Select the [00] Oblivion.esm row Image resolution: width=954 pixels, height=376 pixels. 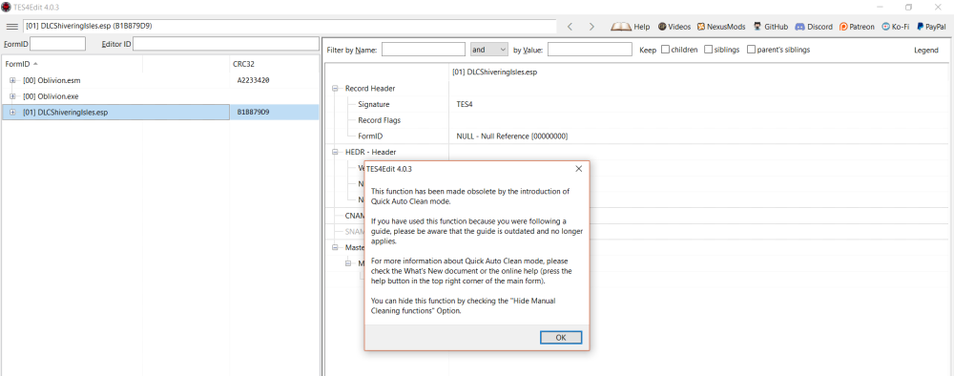tap(160, 80)
